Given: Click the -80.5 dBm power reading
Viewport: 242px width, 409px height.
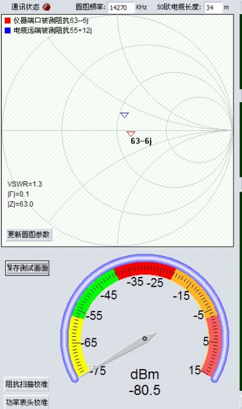Looking at the screenshot, I should click(145, 390).
